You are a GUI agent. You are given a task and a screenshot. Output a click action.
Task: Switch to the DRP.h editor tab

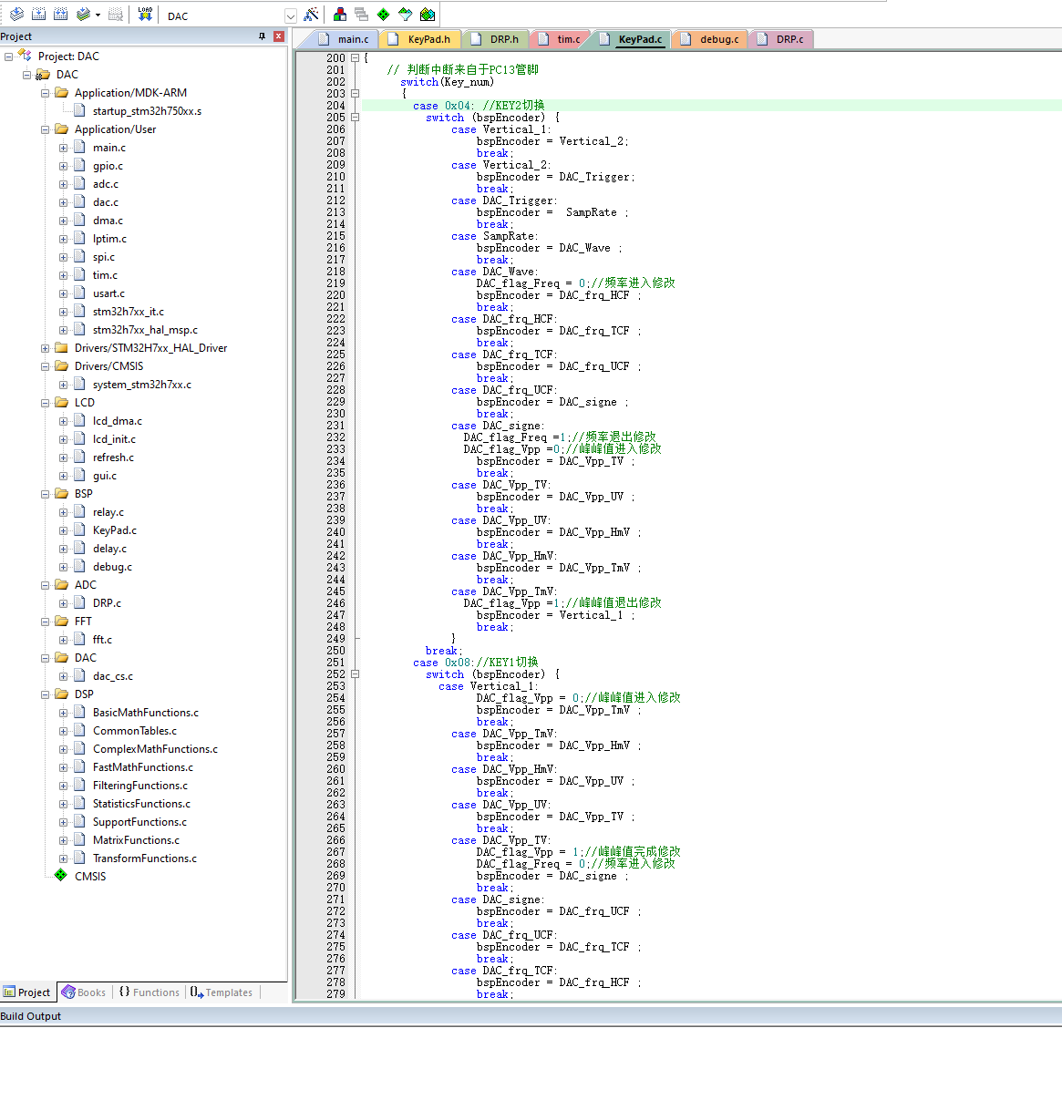[x=496, y=39]
